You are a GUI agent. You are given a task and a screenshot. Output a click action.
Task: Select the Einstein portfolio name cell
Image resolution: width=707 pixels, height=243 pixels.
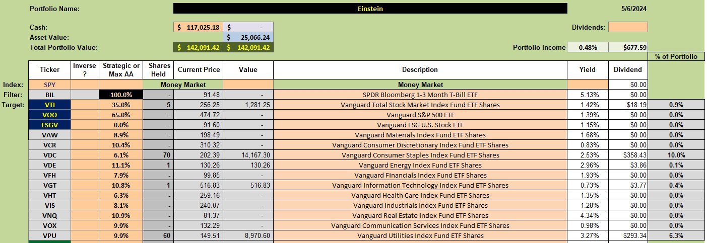[x=370, y=9]
